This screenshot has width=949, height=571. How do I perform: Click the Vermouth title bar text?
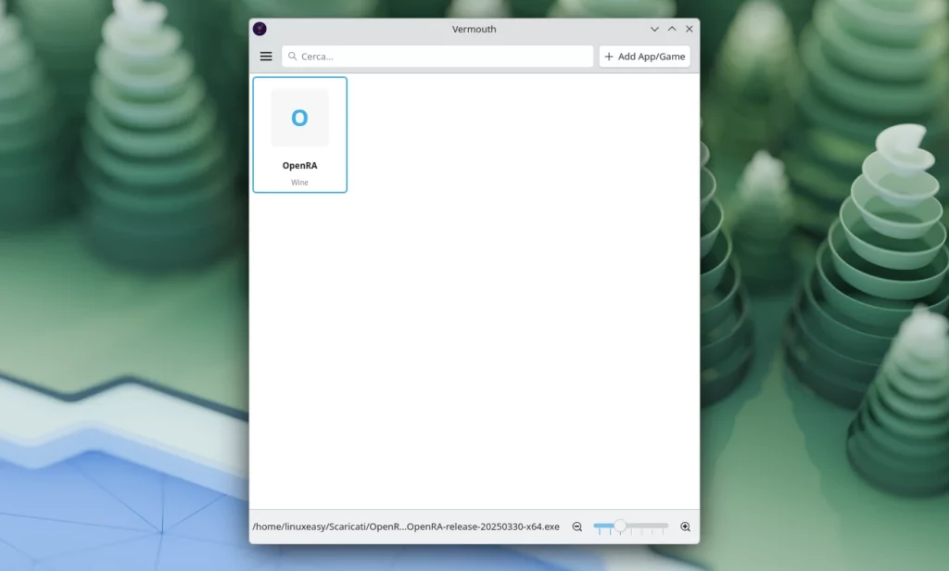(x=474, y=29)
